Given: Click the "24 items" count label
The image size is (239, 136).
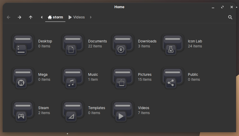Looking at the screenshot, I should click(x=195, y=46).
